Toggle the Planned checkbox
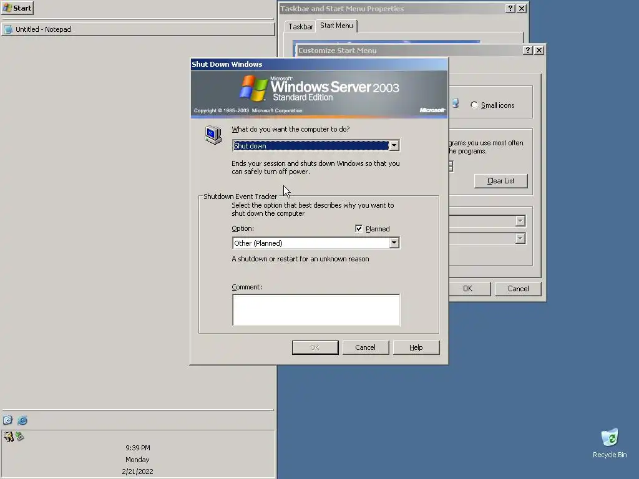Image resolution: width=639 pixels, height=479 pixels. 359,228
